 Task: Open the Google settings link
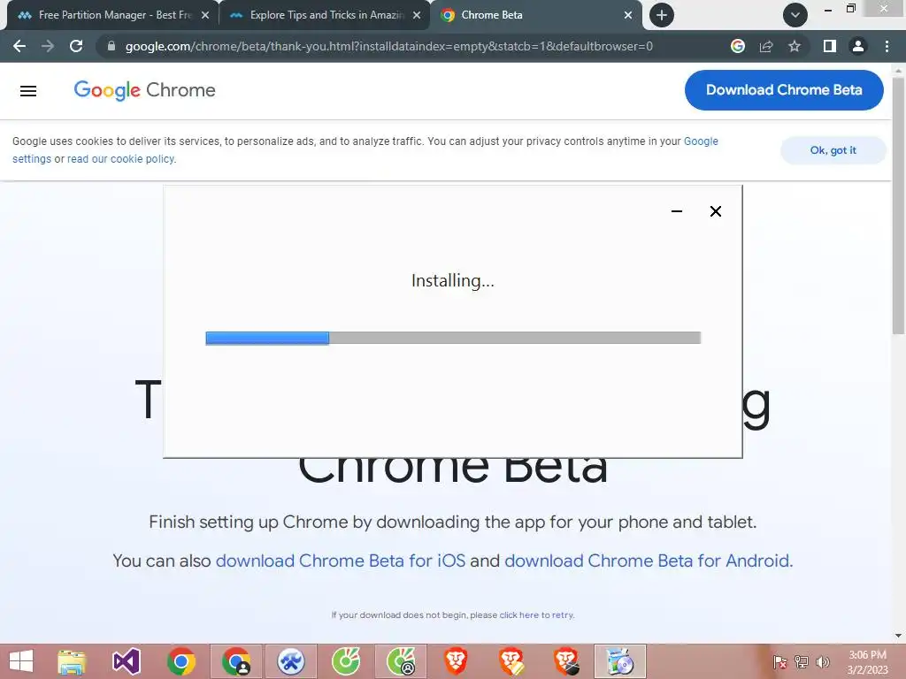(701, 141)
